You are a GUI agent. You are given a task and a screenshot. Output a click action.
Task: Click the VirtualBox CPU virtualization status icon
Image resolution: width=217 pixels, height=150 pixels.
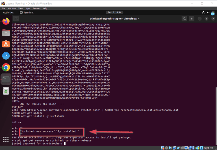[x=194, y=148]
